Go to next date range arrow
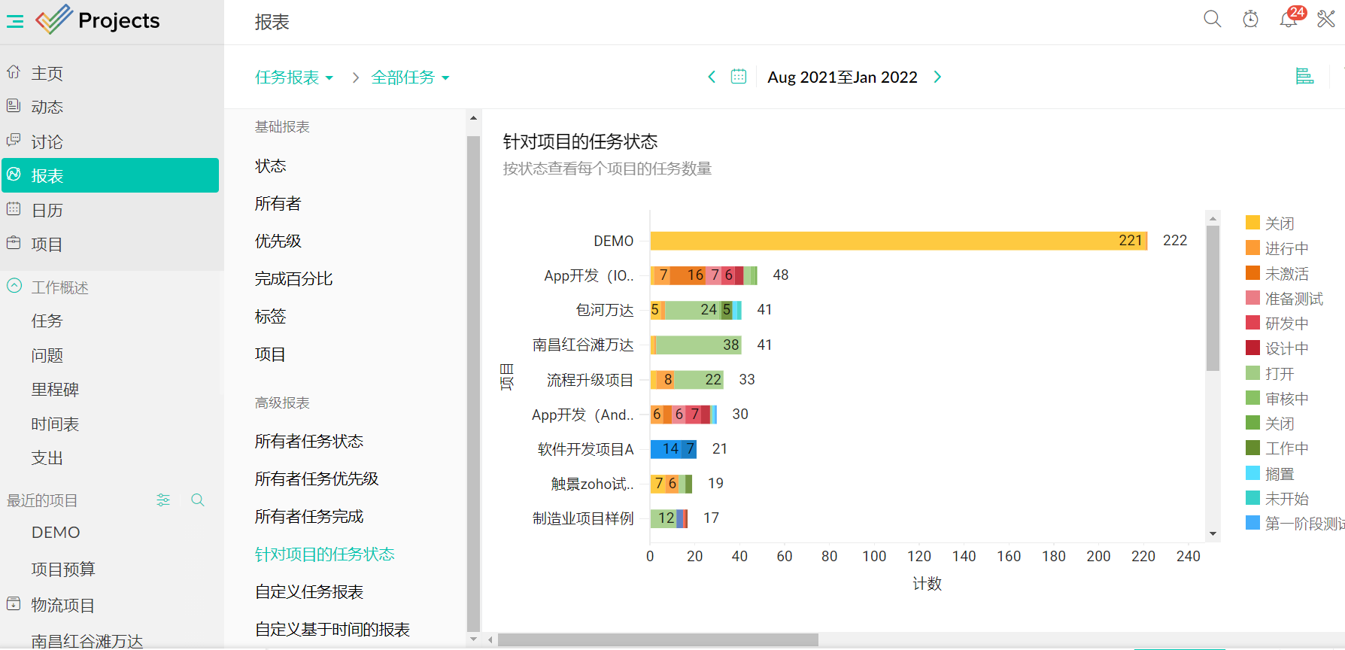 tap(937, 77)
